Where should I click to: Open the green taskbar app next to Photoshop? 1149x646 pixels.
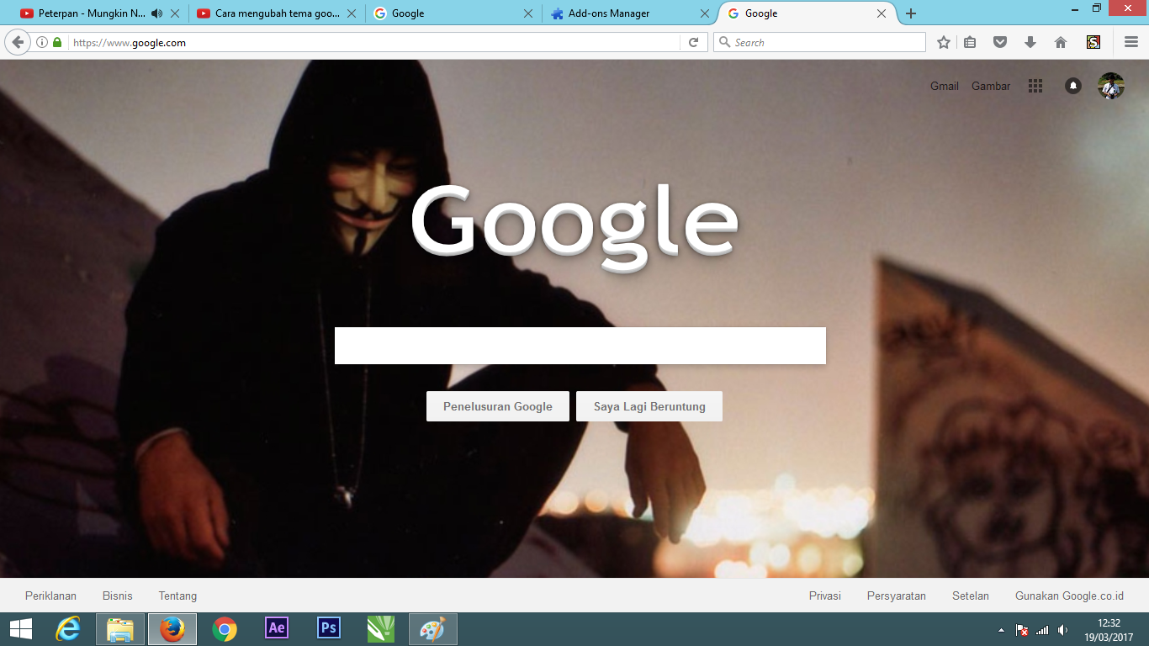pyautogui.click(x=381, y=629)
